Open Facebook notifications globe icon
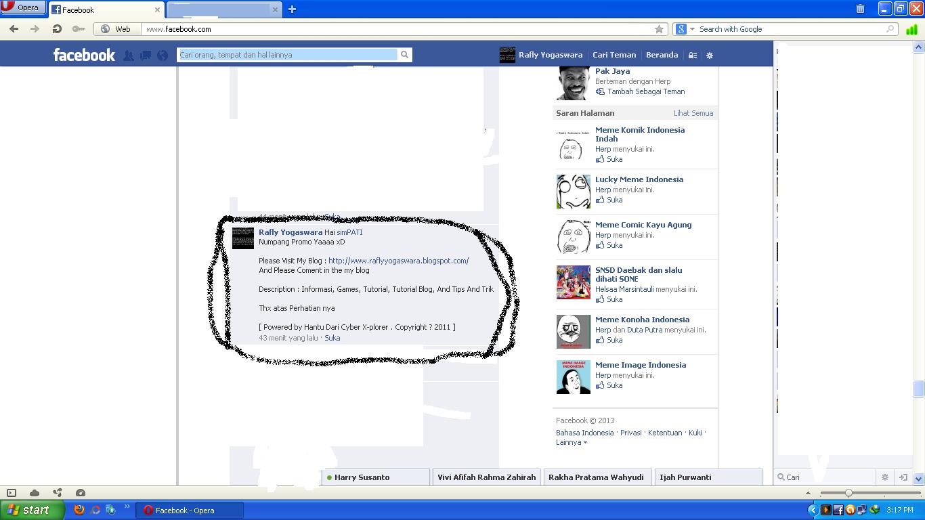This screenshot has height=520, width=925. 163,56
